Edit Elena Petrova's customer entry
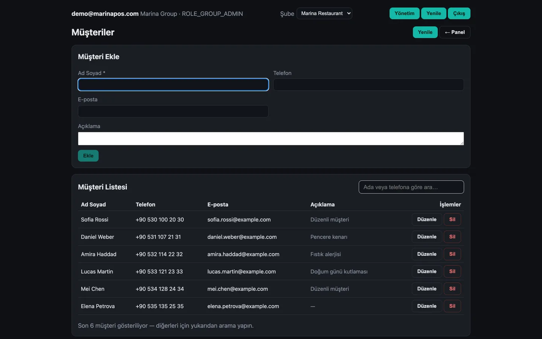Image resolution: width=542 pixels, height=339 pixels. (x=427, y=306)
